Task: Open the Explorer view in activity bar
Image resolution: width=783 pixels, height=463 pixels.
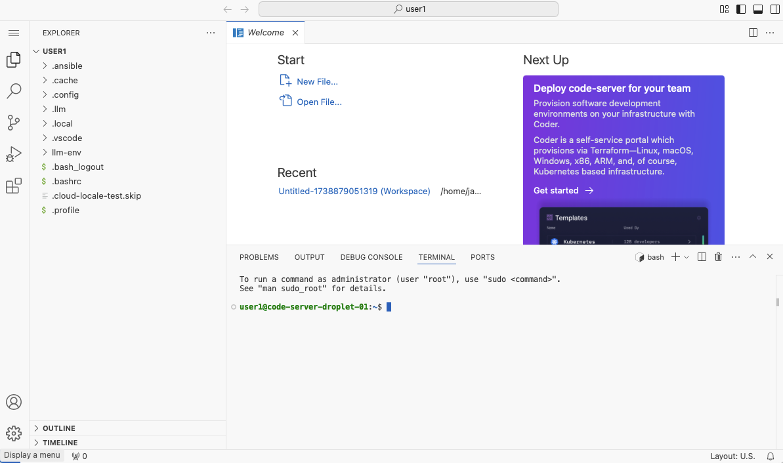Action: pyautogui.click(x=14, y=60)
